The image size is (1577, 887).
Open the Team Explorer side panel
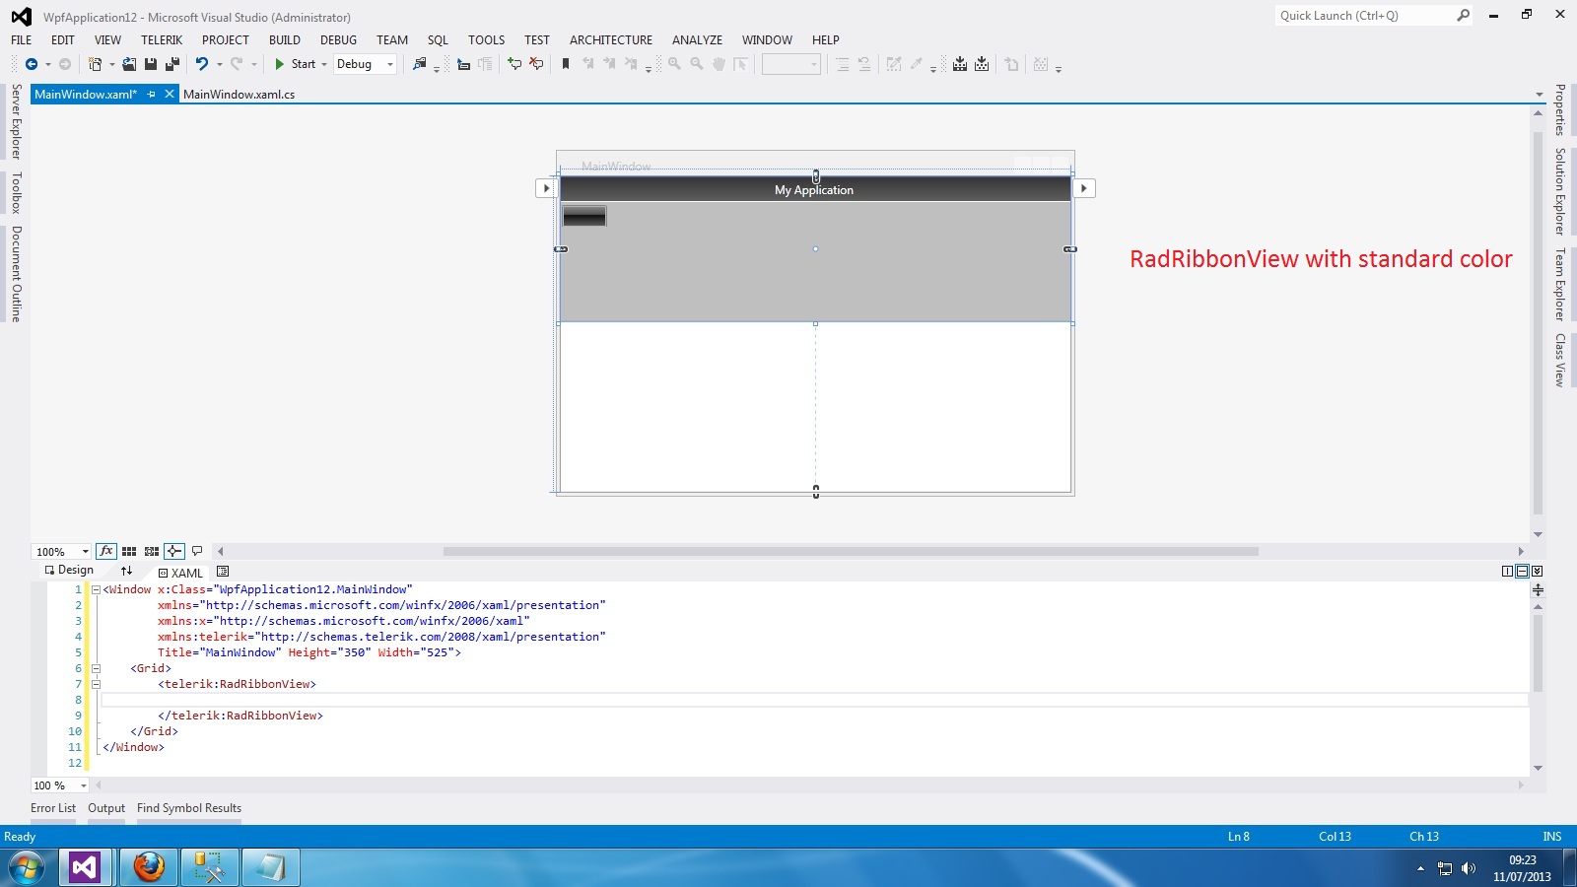coord(1560,284)
